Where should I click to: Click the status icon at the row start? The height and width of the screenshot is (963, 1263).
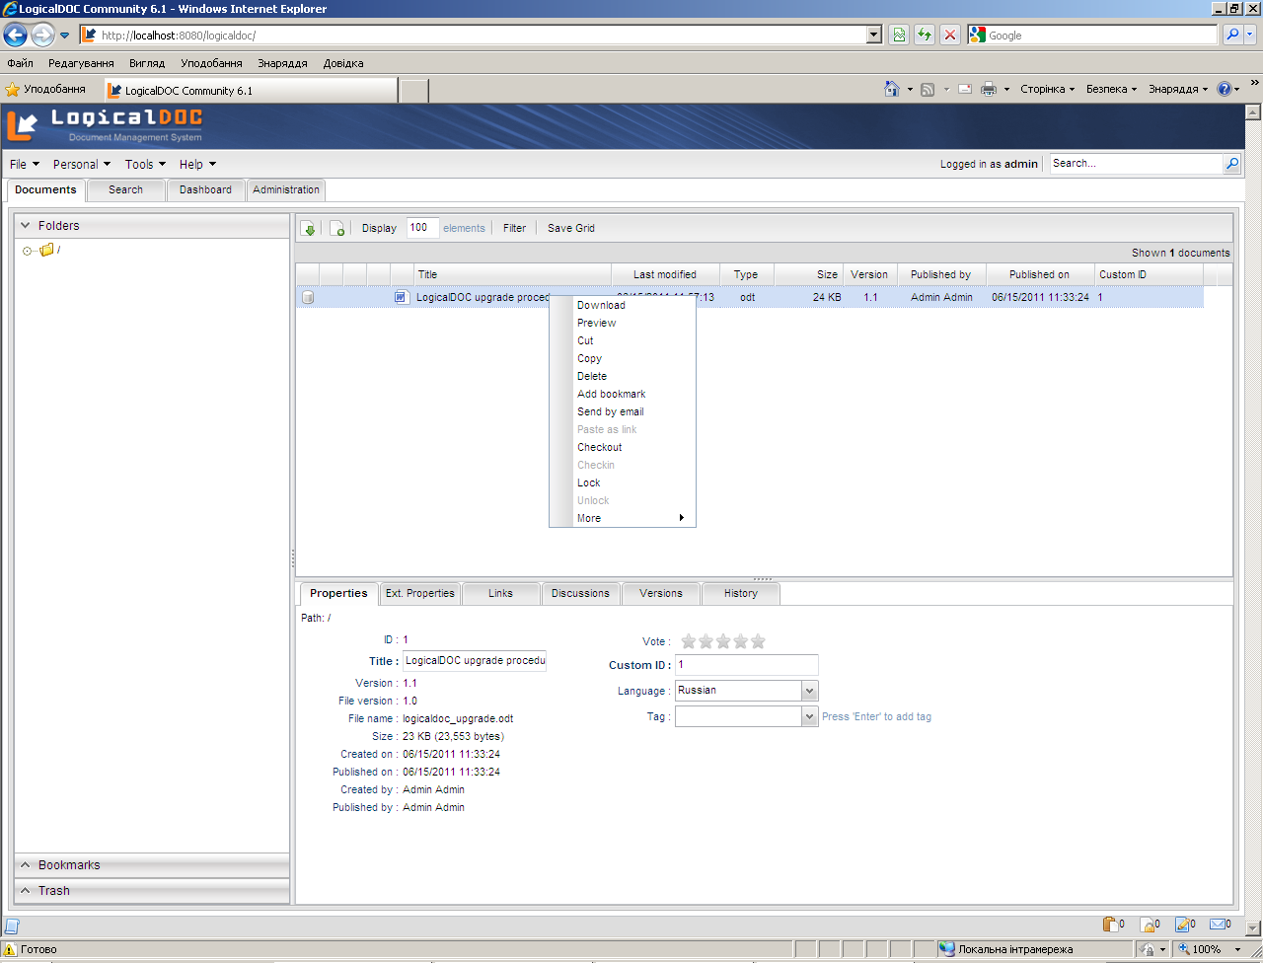pos(308,297)
